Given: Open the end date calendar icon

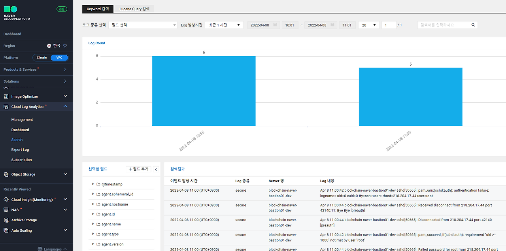Looking at the screenshot, I should point(332,25).
